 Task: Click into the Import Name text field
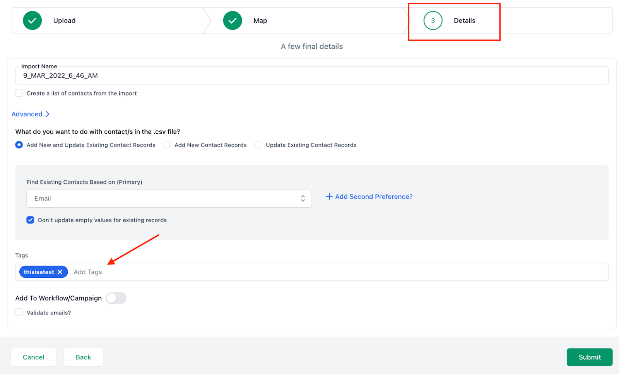click(311, 75)
